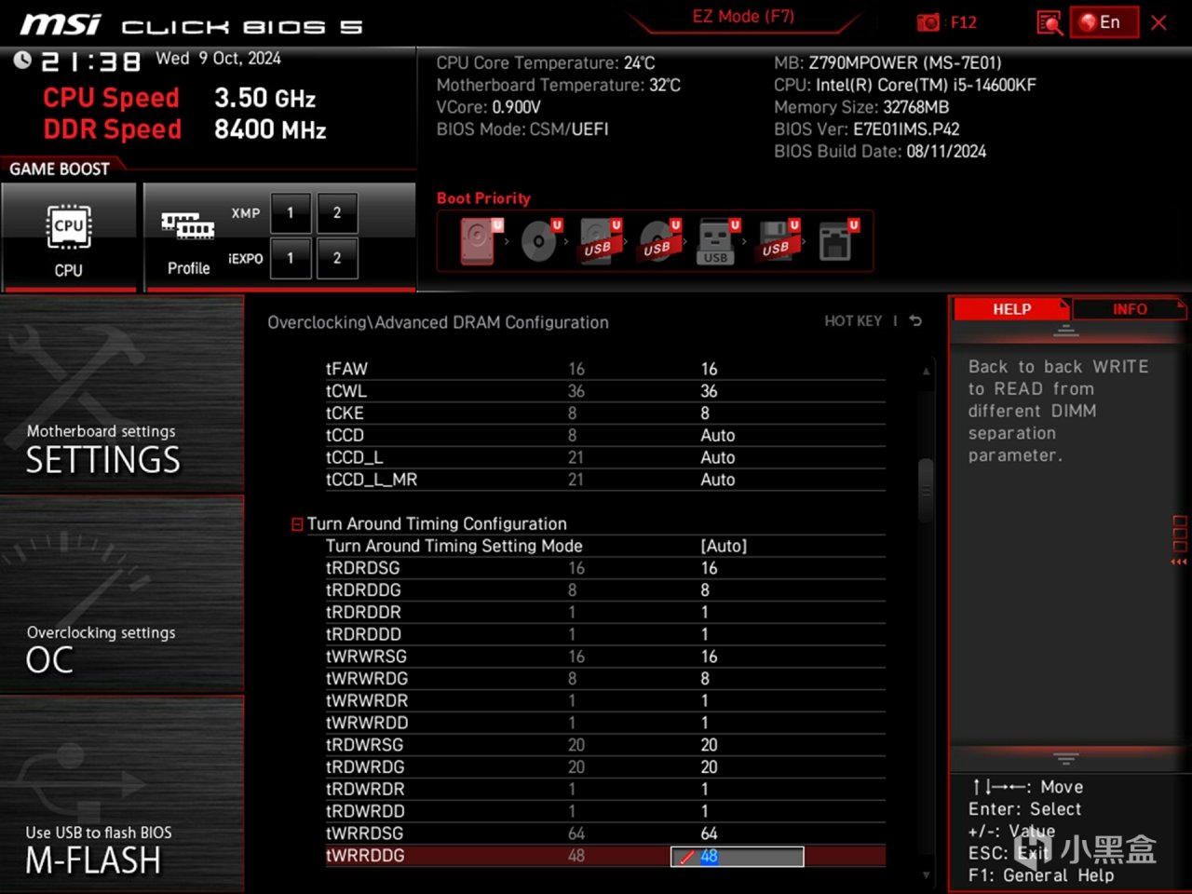The height and width of the screenshot is (894, 1192).
Task: Select the USB CD/DVD boot device icon
Action: 658,241
